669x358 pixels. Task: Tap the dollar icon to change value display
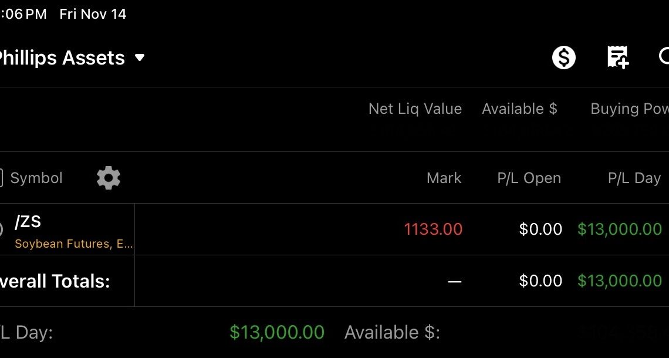click(563, 57)
